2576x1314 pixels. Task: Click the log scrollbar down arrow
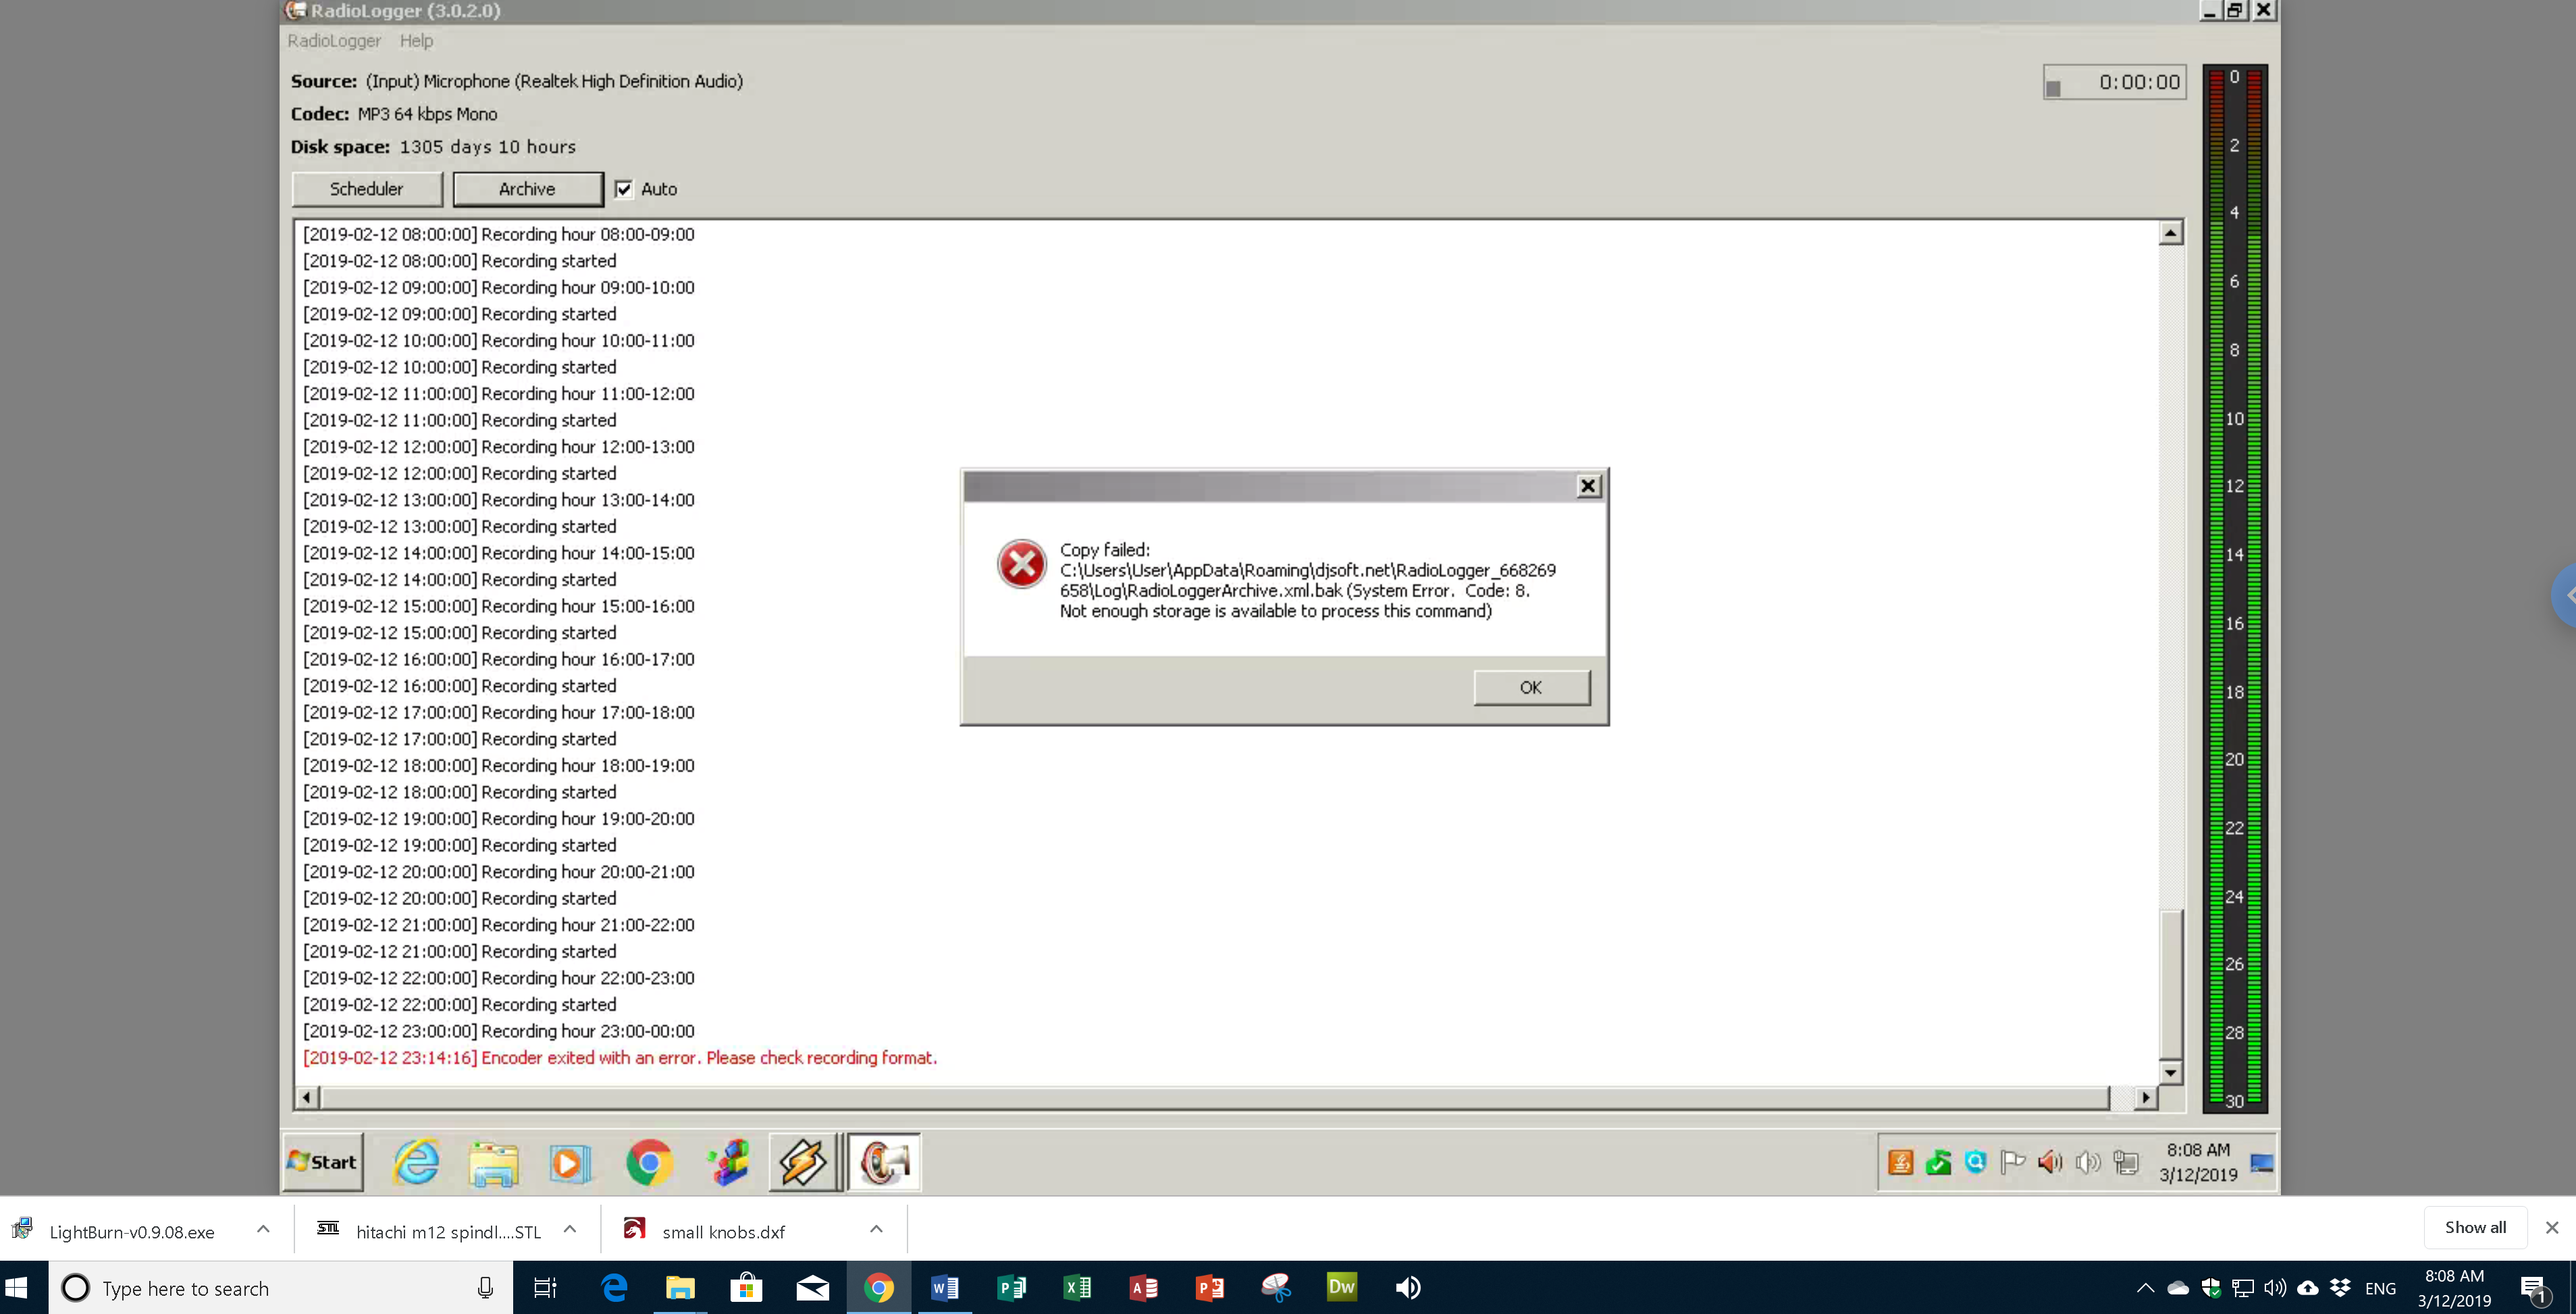[2170, 1073]
